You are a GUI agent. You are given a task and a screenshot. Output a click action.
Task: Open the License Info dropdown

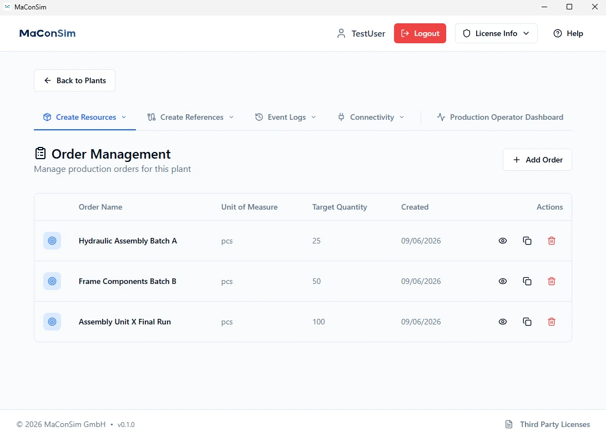click(496, 33)
